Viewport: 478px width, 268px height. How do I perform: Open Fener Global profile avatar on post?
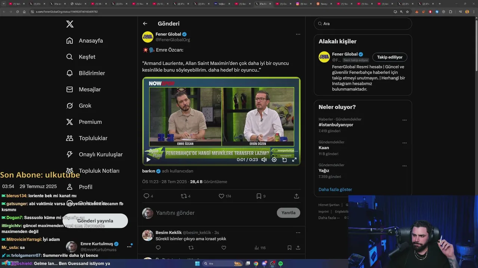[148, 37]
